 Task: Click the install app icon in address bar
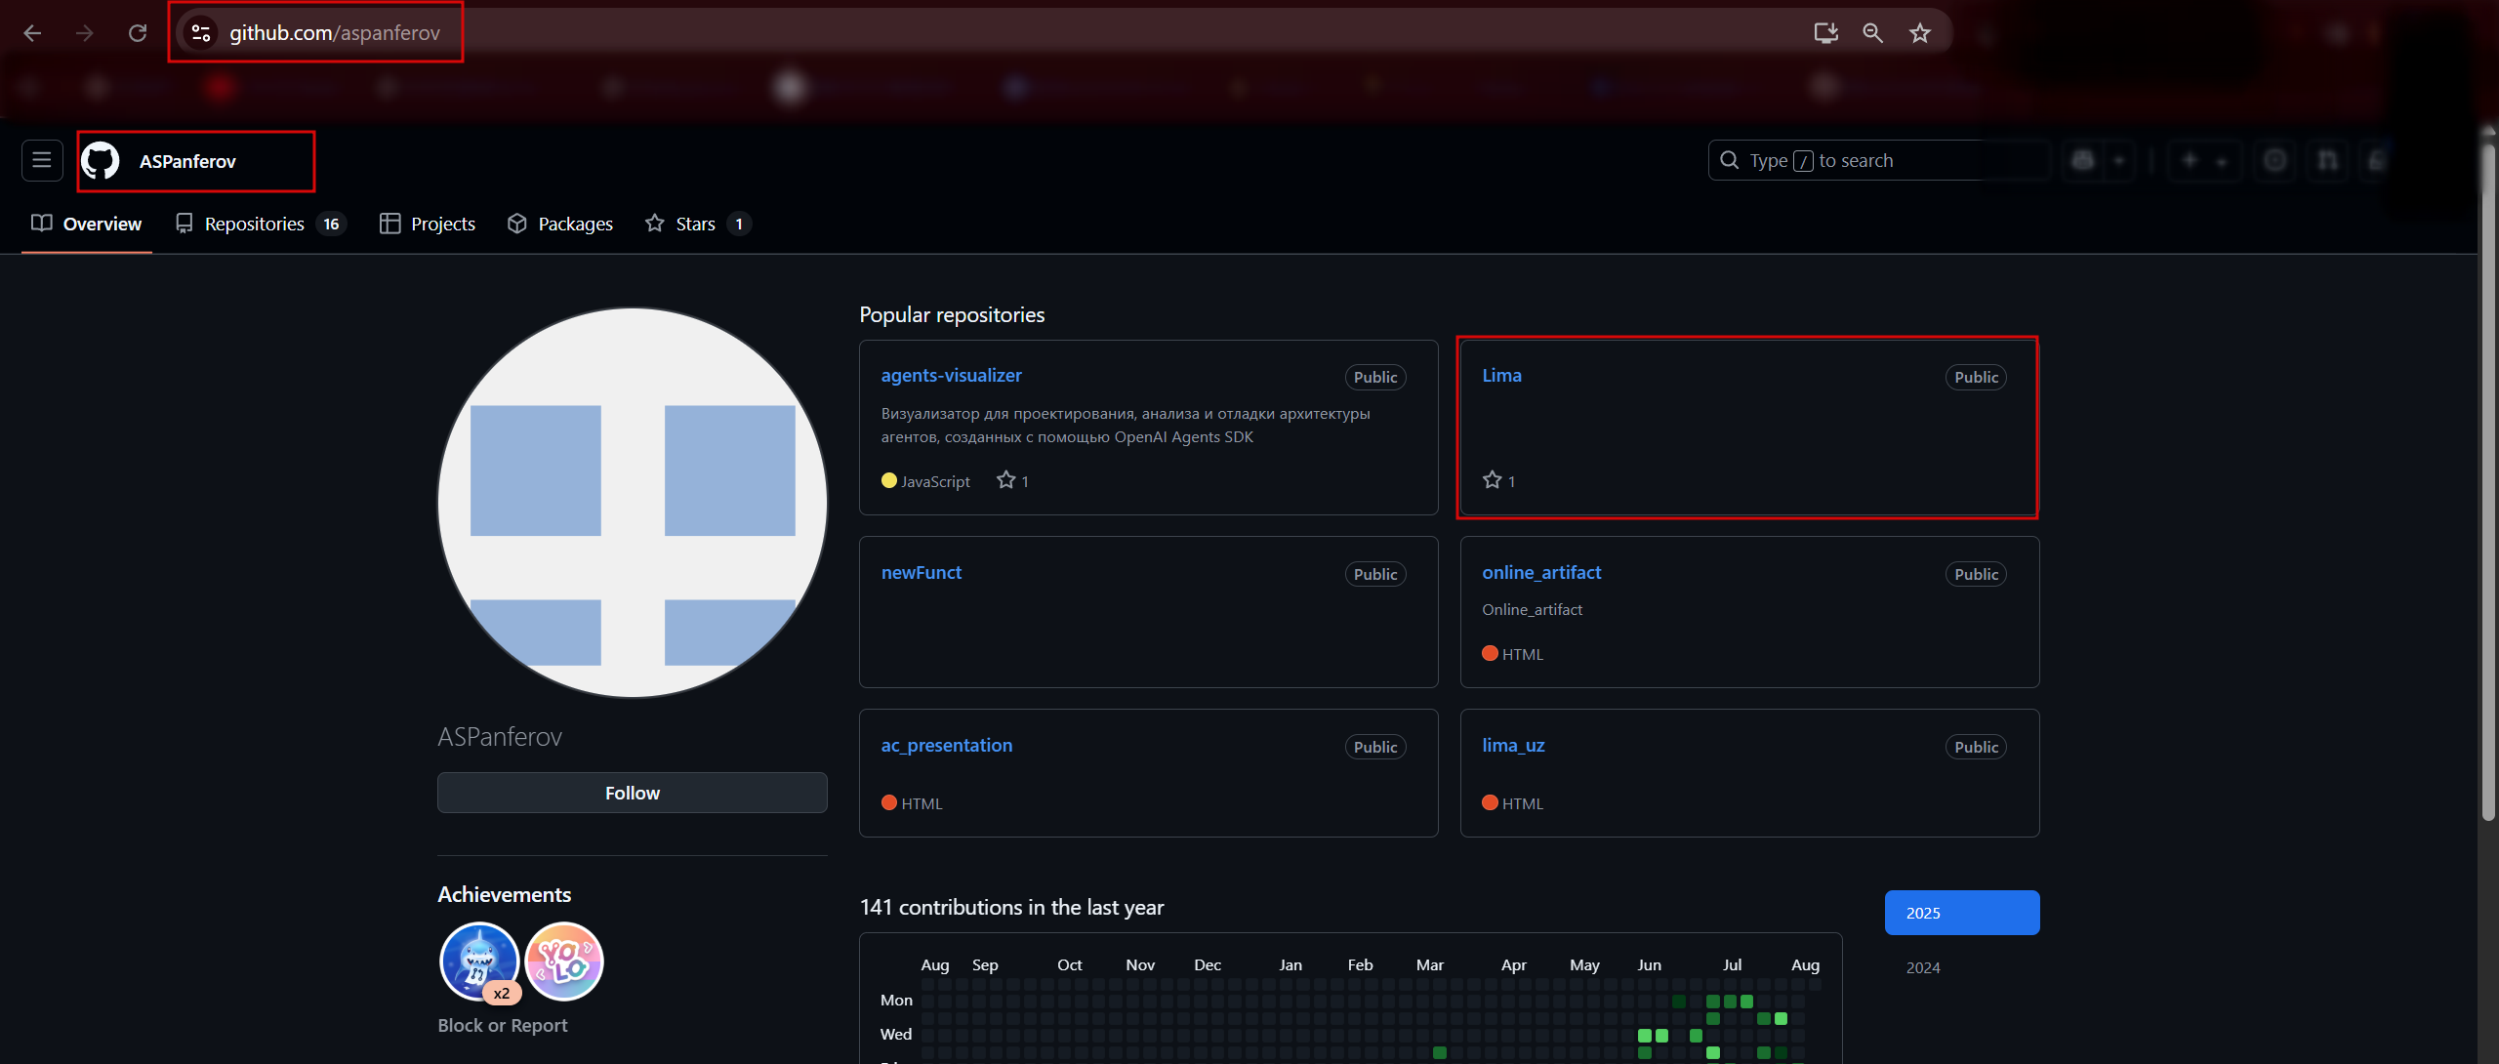click(x=1825, y=33)
